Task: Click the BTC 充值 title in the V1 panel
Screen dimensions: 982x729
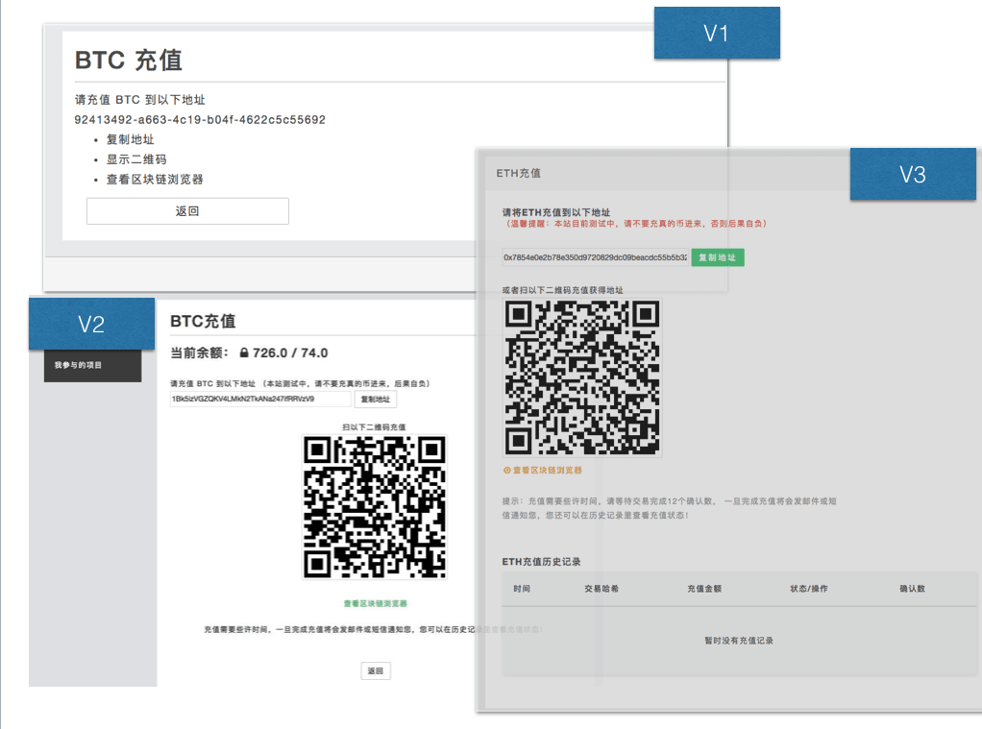Action: click(x=129, y=61)
